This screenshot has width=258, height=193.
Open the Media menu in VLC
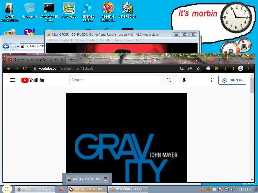click(52, 40)
